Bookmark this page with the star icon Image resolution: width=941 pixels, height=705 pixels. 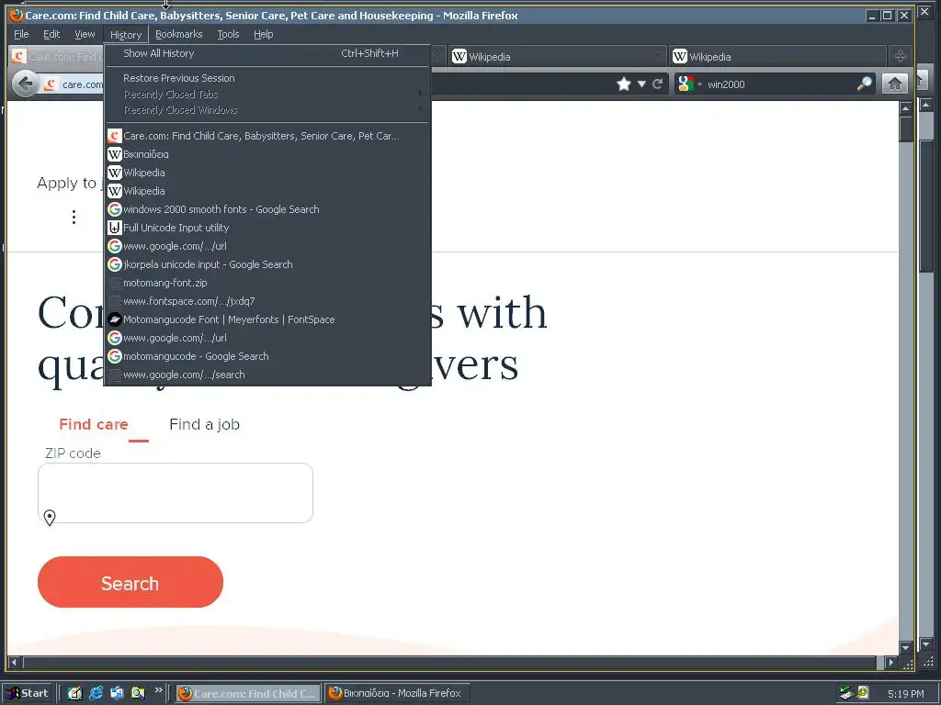[x=624, y=84]
